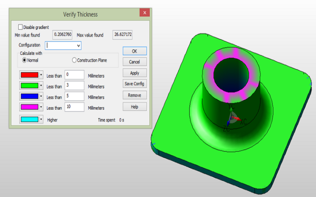The width and height of the screenshot is (316, 197).
Task: Edit the threshold field containing 5
Action: [74, 96]
